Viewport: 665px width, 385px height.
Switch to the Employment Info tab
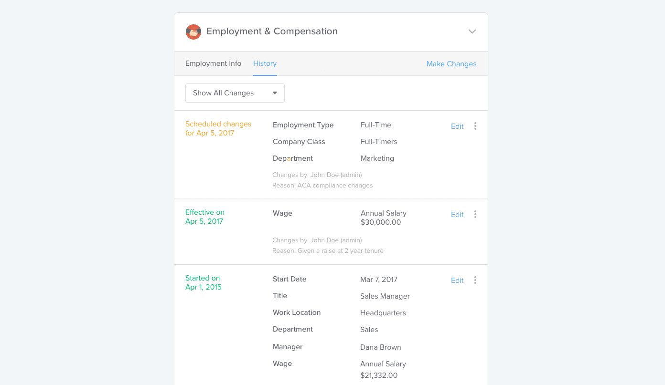[213, 63]
